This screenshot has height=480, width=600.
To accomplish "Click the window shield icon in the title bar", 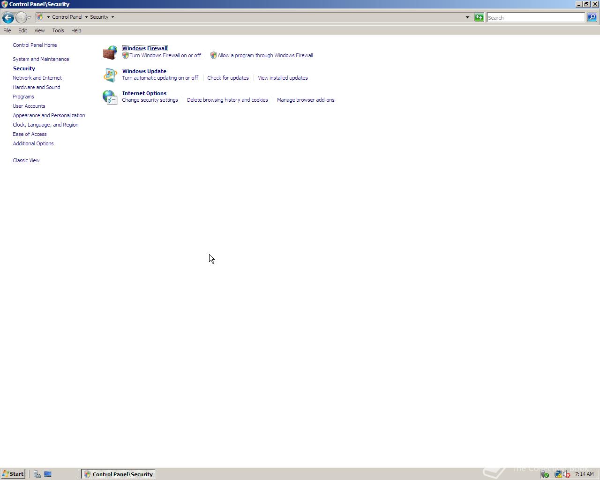I will pos(5,4).
